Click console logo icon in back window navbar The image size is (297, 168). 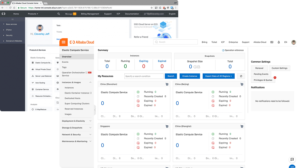3,14
